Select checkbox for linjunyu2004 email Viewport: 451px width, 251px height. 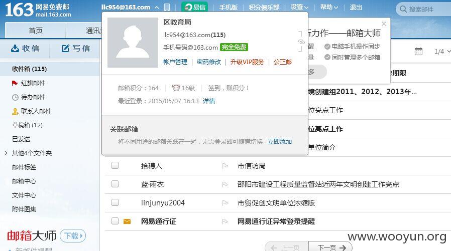coord(115,202)
